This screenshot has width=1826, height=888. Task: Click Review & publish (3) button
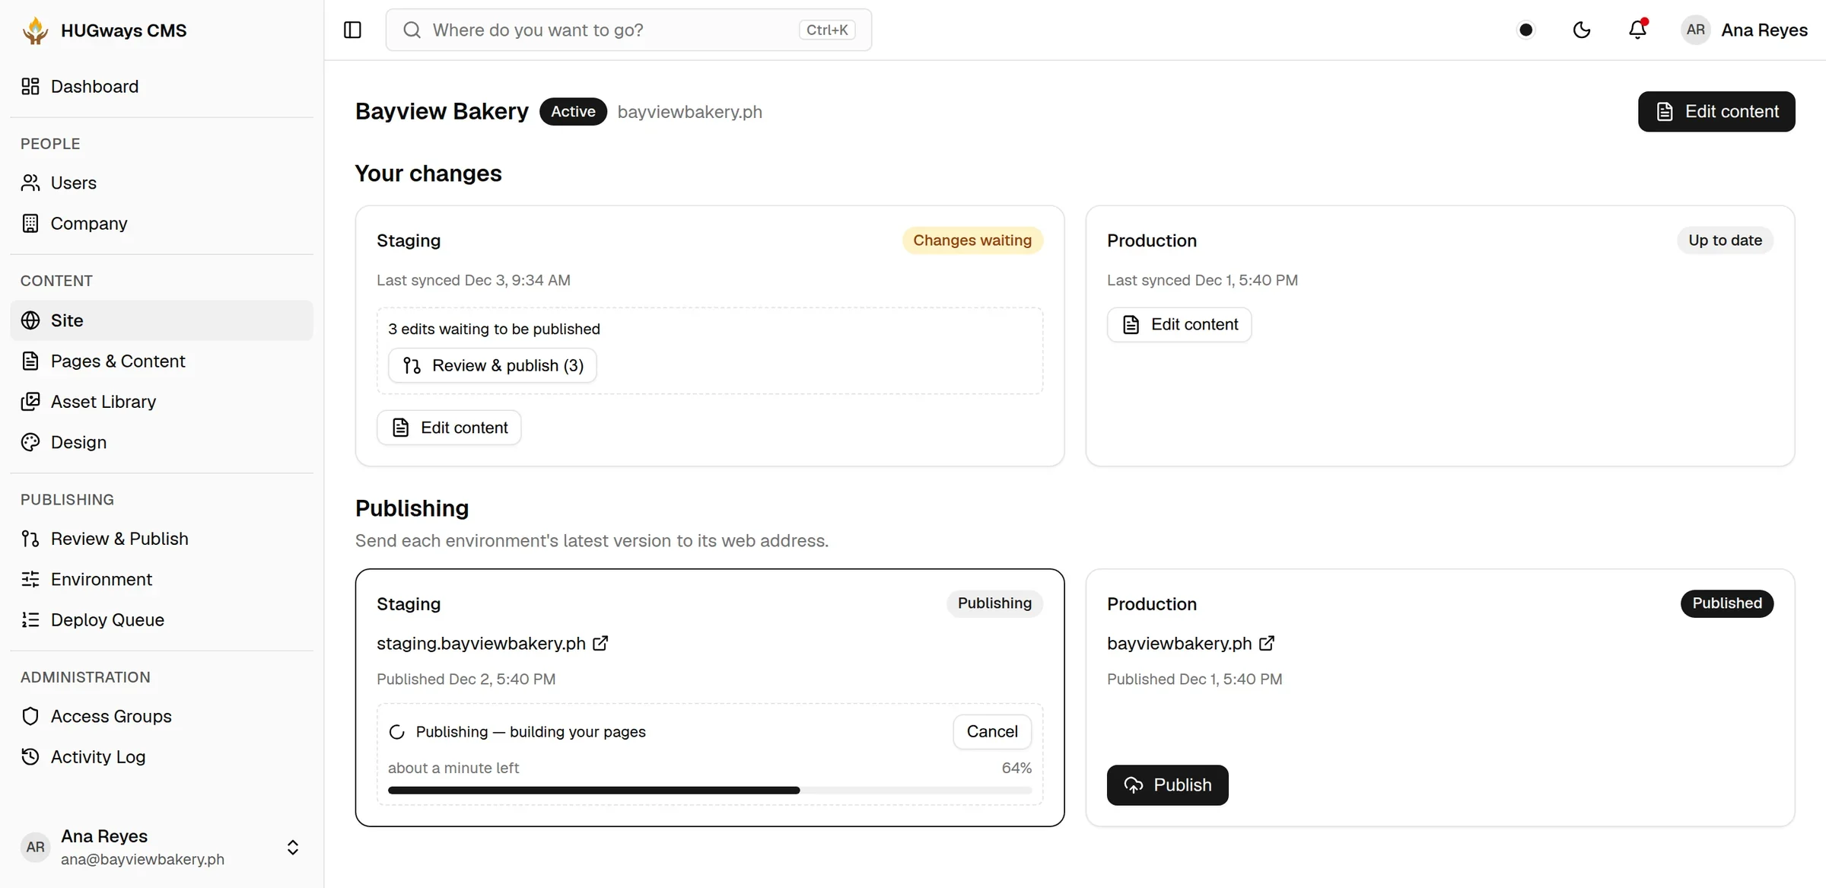tap(492, 365)
